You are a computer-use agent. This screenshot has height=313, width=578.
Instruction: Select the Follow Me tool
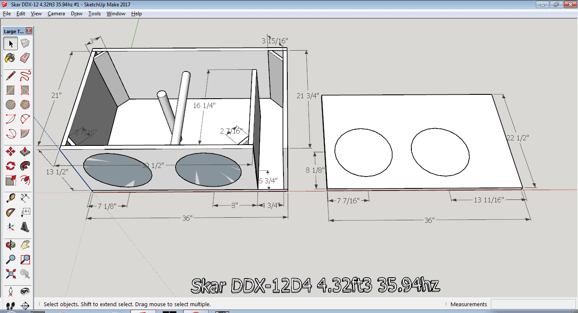[25, 166]
